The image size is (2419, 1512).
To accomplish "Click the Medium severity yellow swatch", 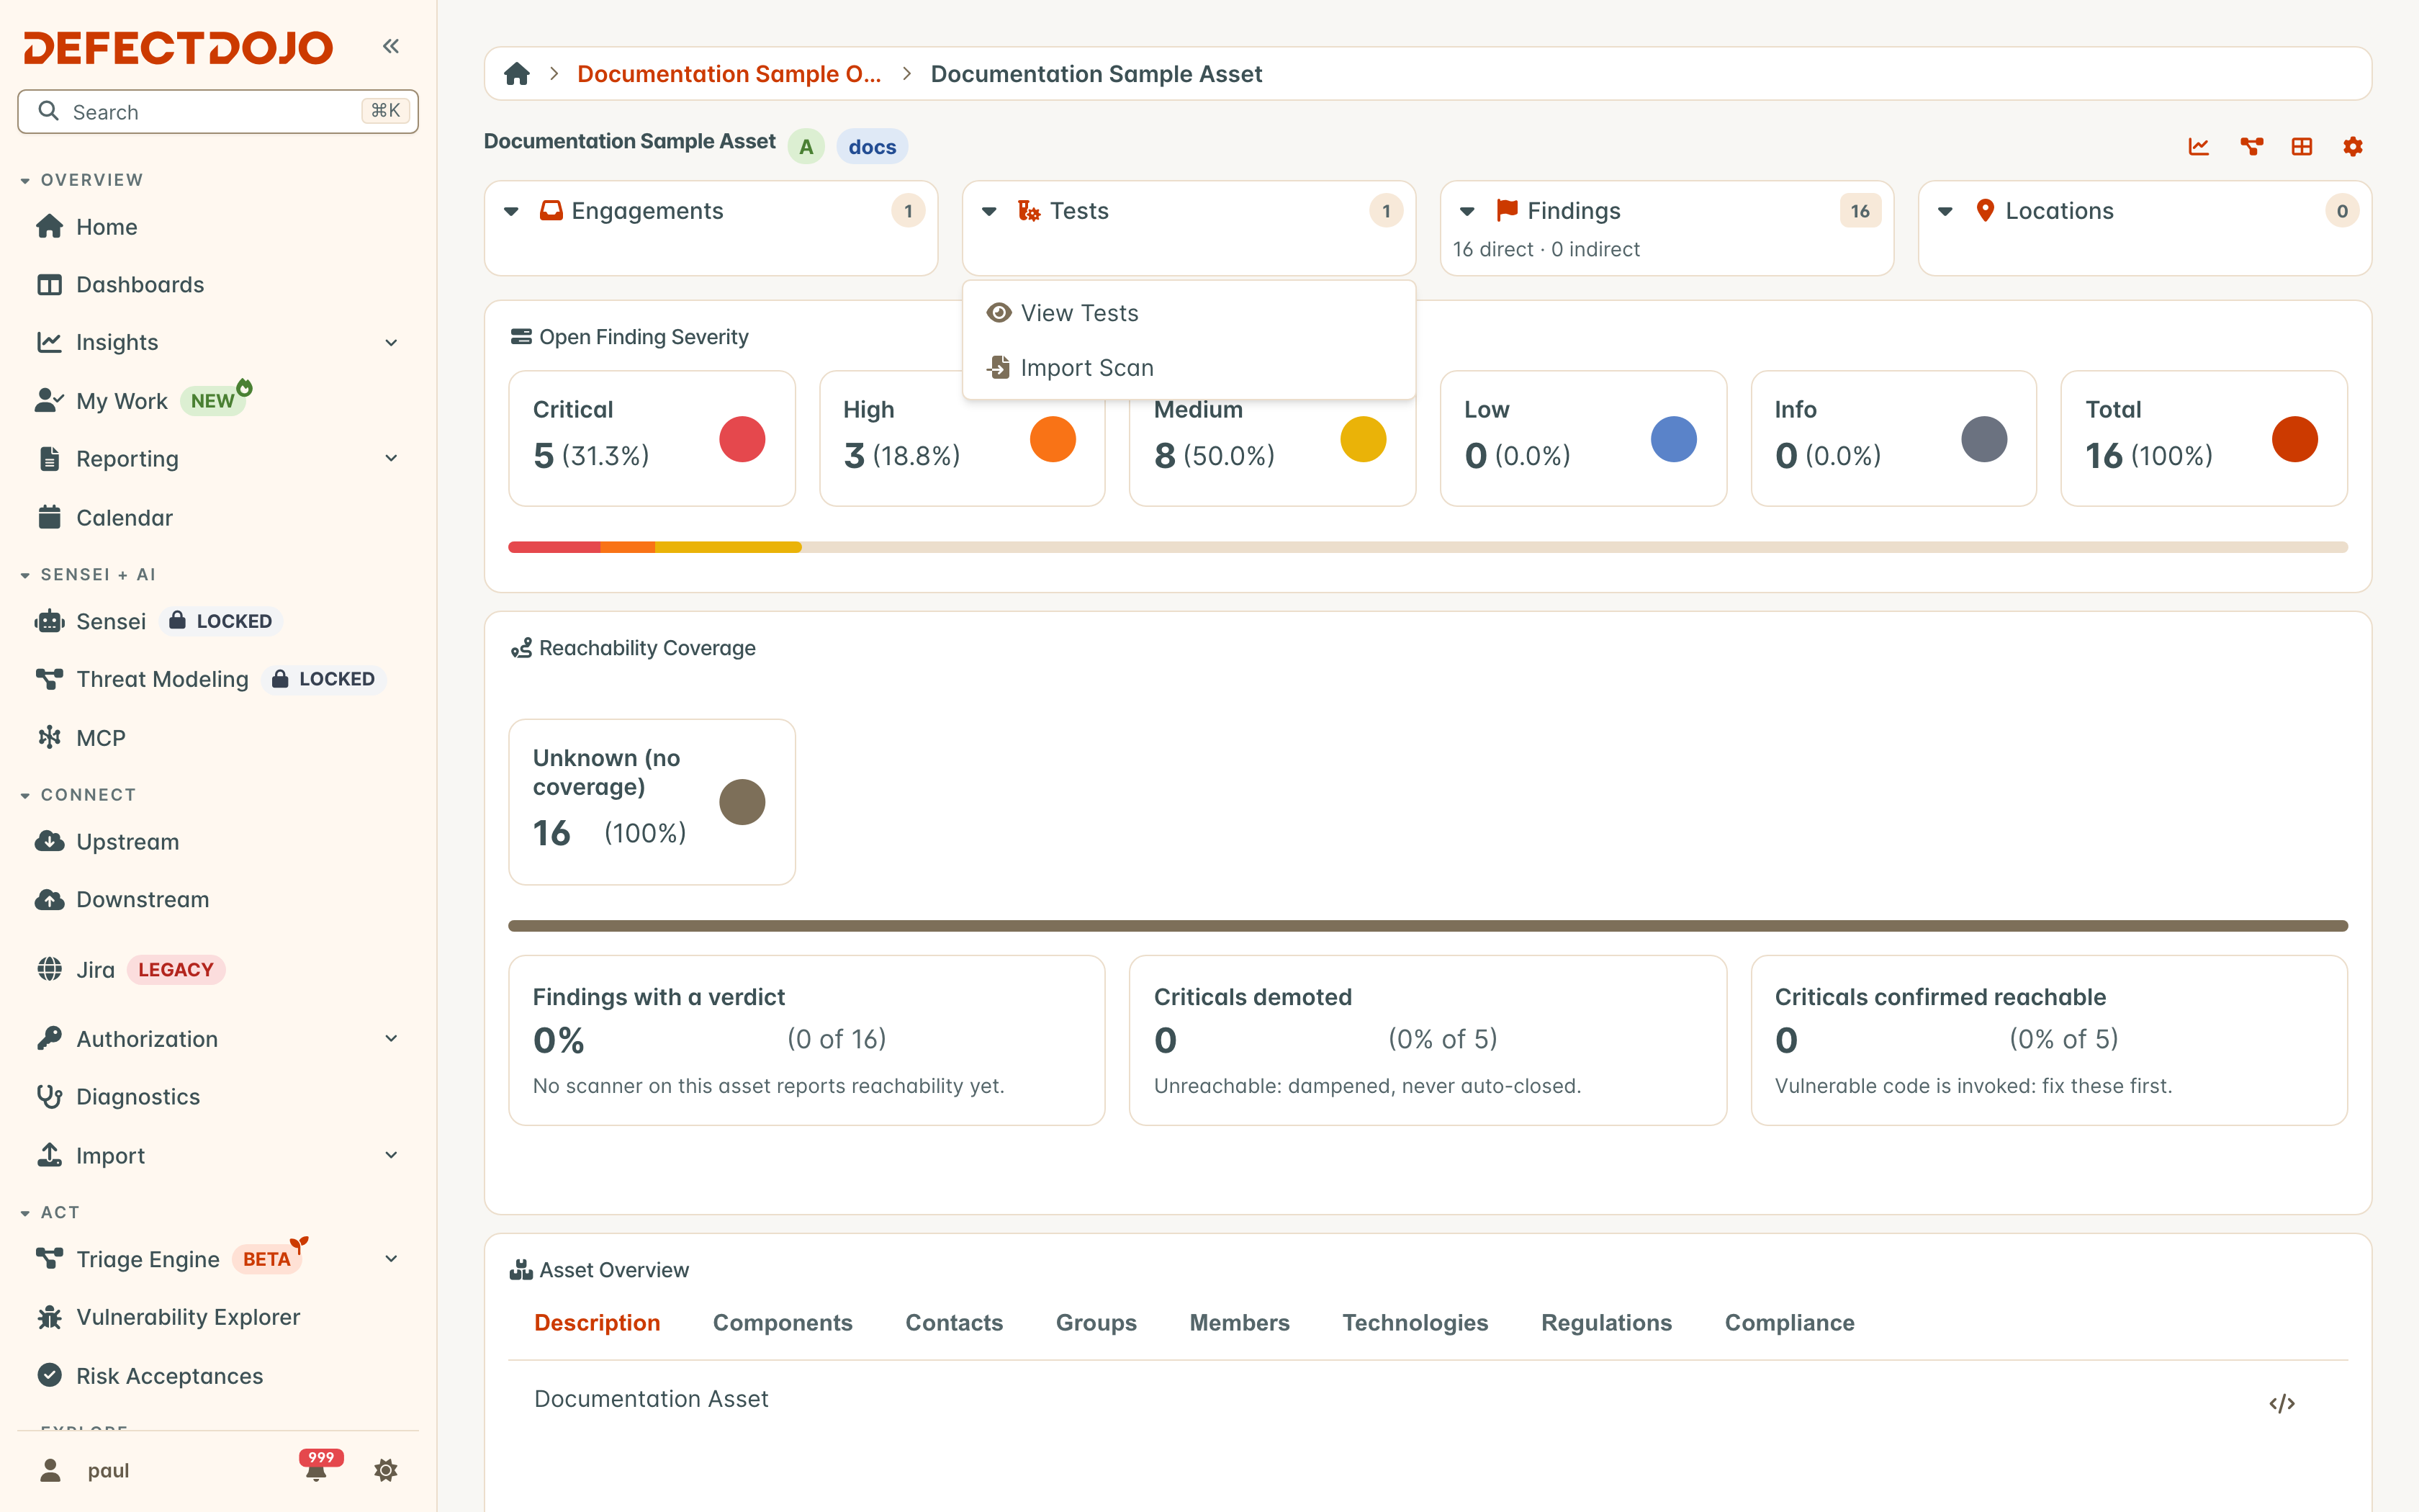I will point(1362,439).
